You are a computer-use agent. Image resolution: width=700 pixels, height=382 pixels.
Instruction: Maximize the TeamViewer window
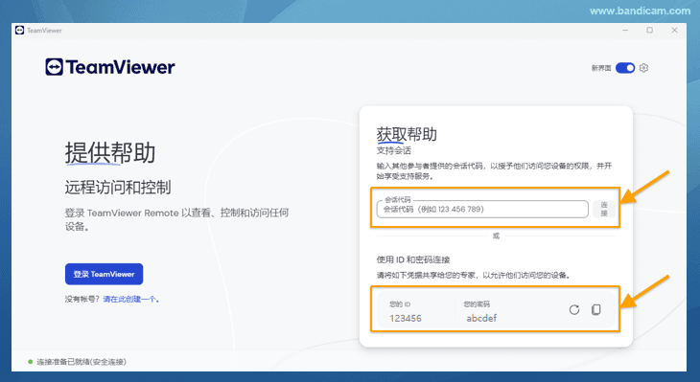[649, 31]
